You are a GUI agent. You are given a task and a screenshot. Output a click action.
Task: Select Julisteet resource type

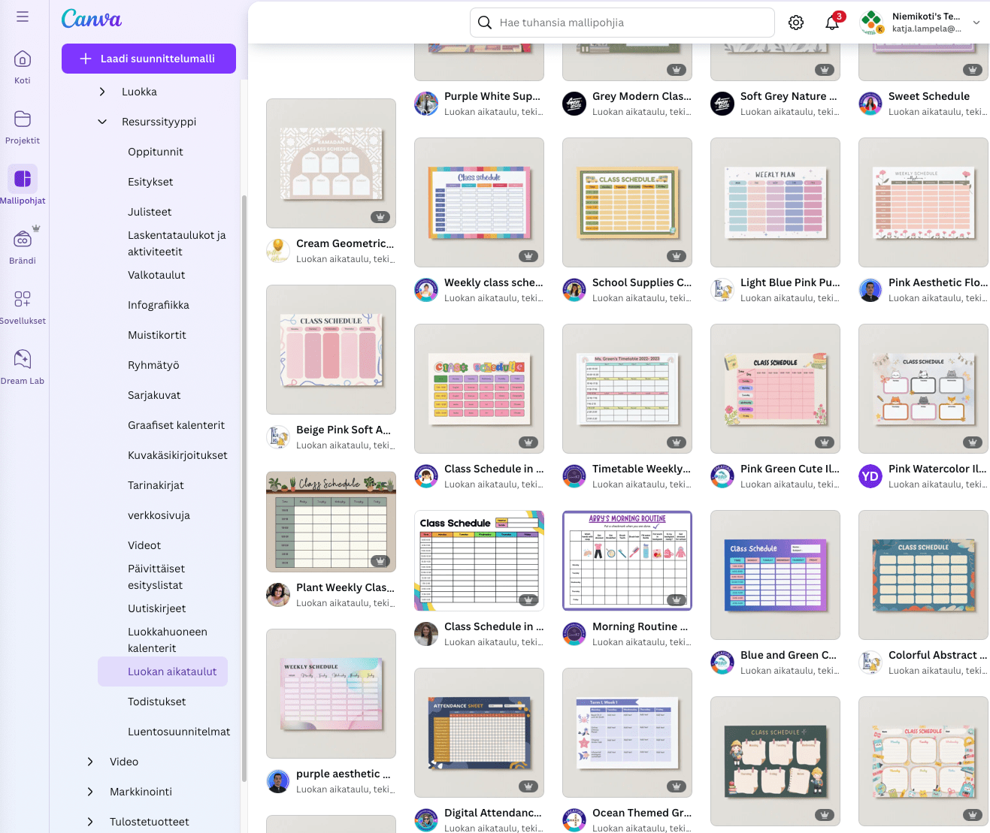(x=150, y=212)
